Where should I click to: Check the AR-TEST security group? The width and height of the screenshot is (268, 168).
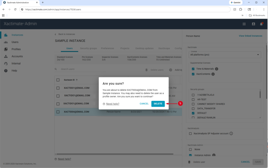pyautogui.click(x=193, y=99)
